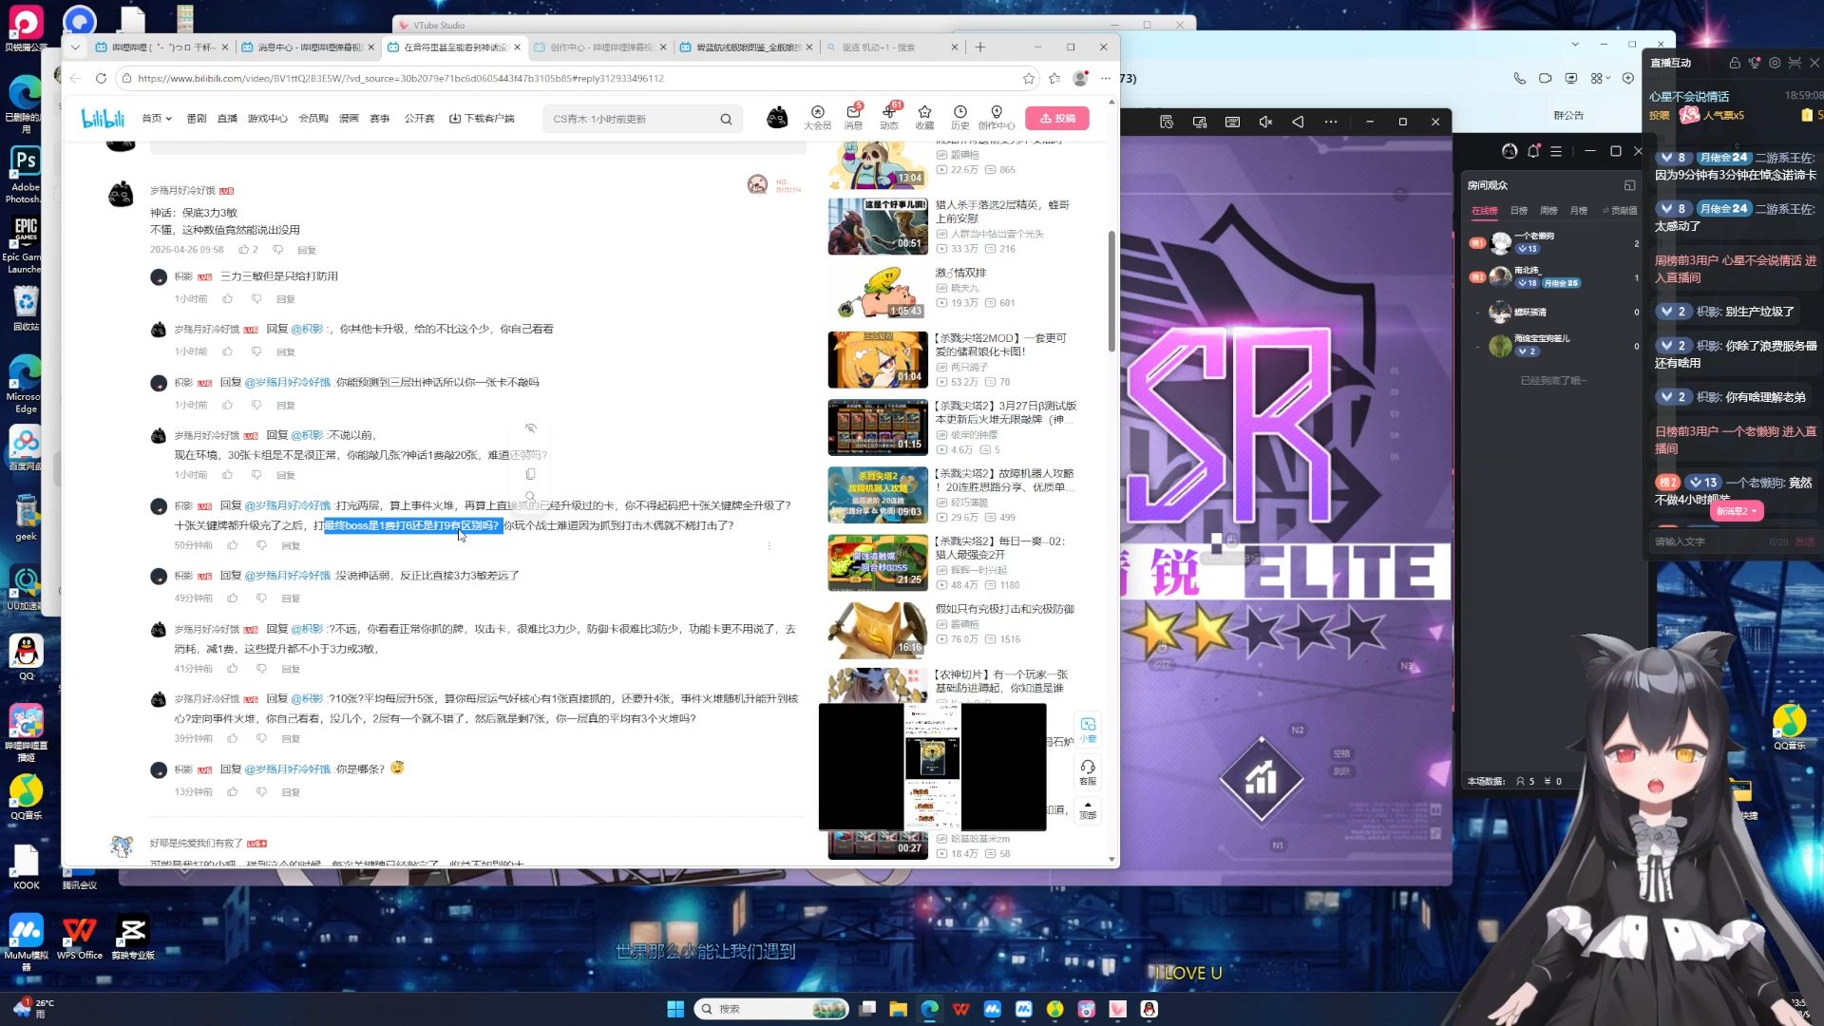The image size is (1824, 1026).
Task: Switch to the 日榜 tab
Action: click(1519, 211)
